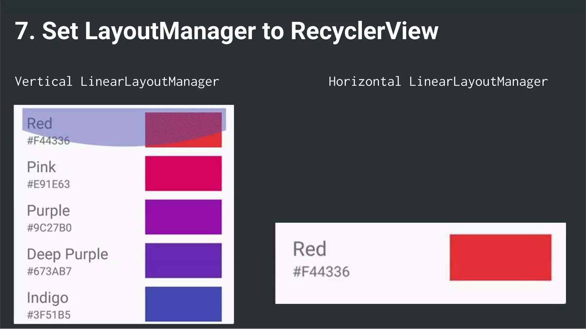Tap the Pink list item label
Image resolution: width=586 pixels, height=329 pixels.
tap(41, 167)
